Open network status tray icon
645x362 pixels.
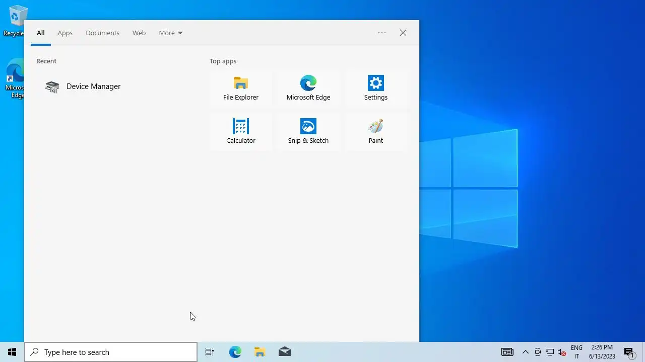[x=550, y=352]
